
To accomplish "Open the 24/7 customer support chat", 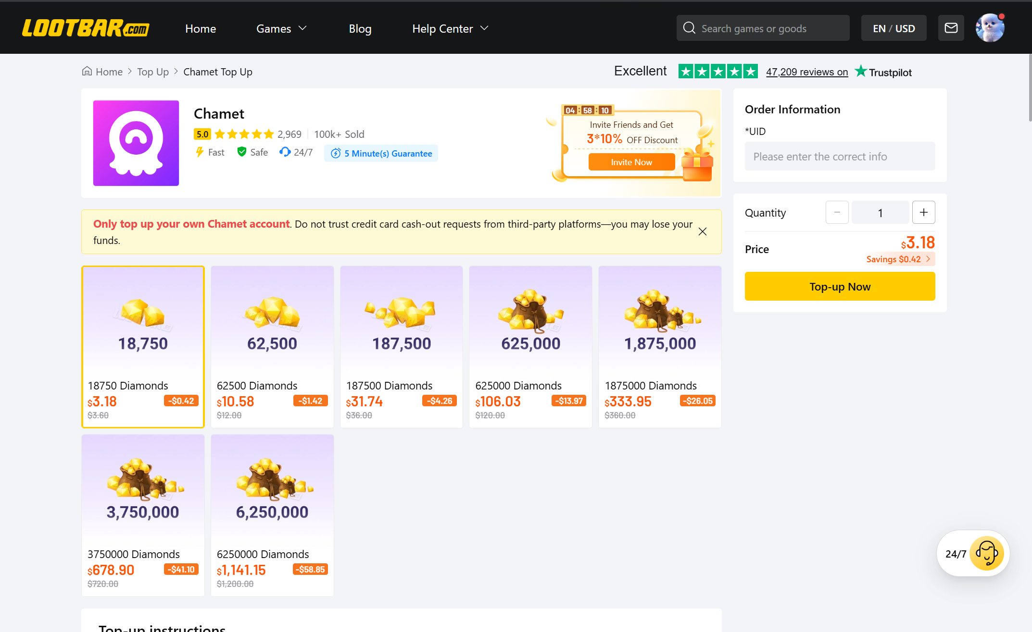I will pos(973,553).
